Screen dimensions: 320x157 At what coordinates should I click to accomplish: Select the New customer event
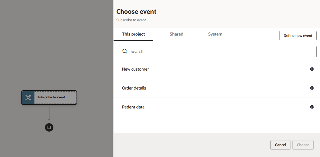pos(135,69)
